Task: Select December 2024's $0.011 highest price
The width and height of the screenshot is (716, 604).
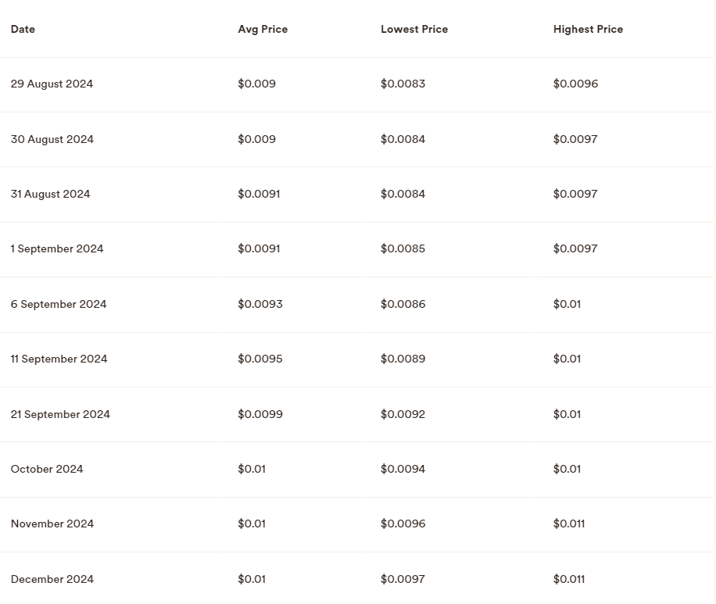Action: pyautogui.click(x=569, y=579)
